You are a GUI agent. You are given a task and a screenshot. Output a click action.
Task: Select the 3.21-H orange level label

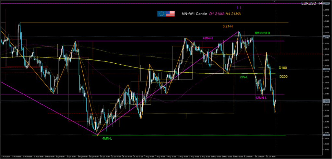[x=228, y=26]
